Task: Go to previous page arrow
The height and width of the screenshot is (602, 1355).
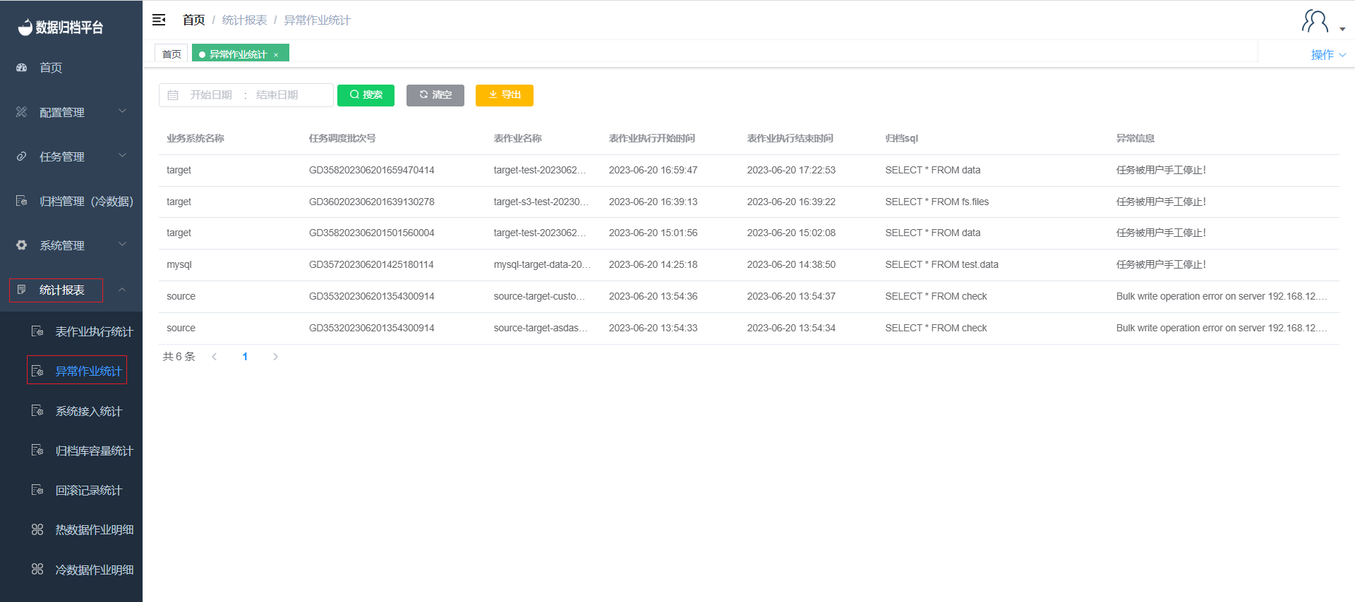Action: click(x=215, y=357)
